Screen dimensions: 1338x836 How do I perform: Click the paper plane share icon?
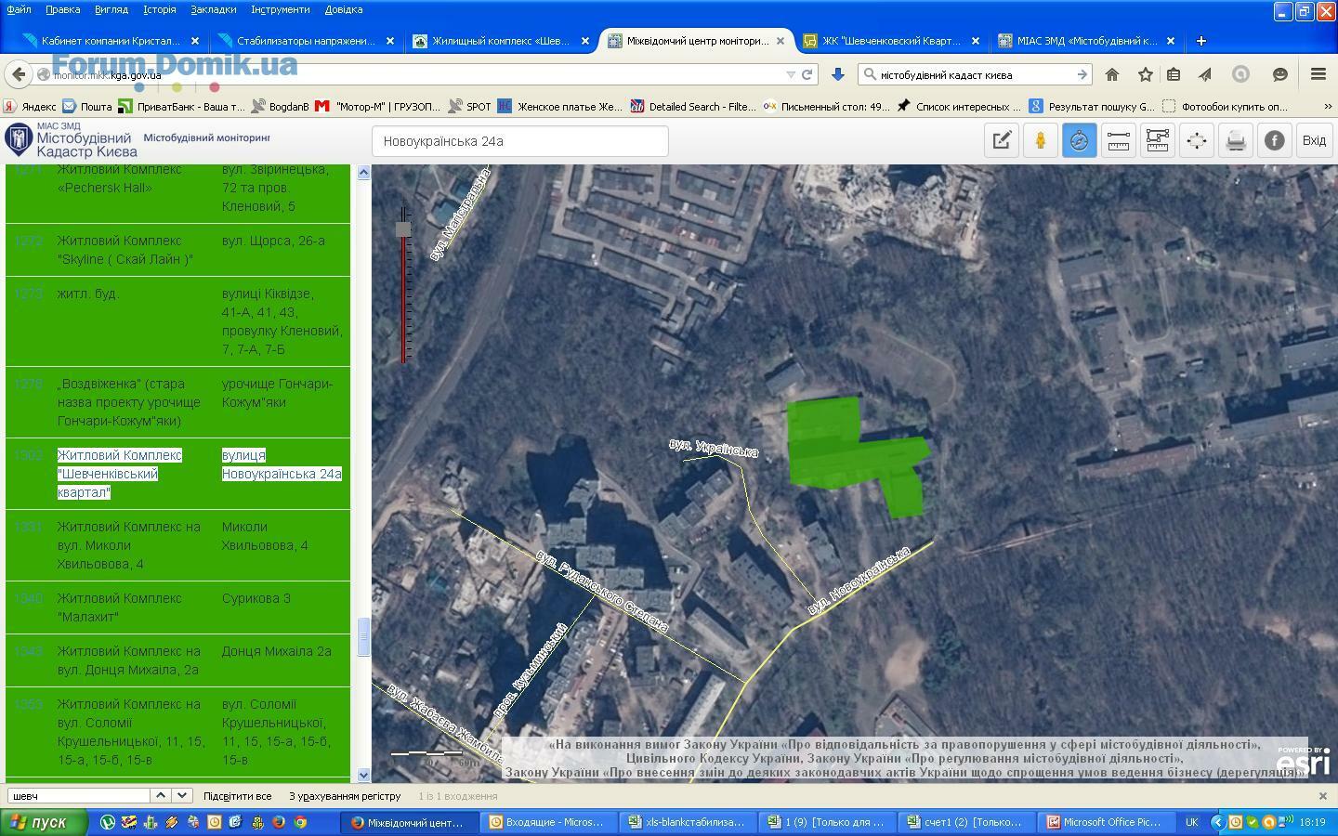(x=1205, y=74)
